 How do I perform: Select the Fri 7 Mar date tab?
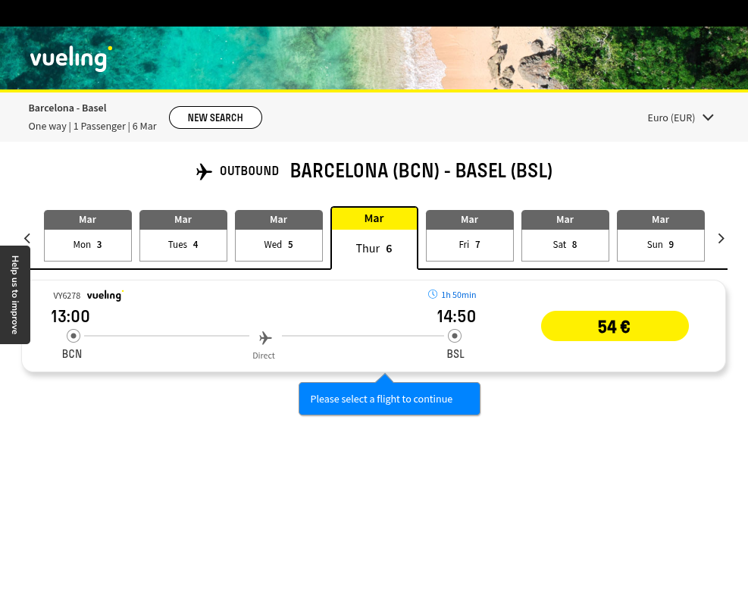[x=469, y=235]
